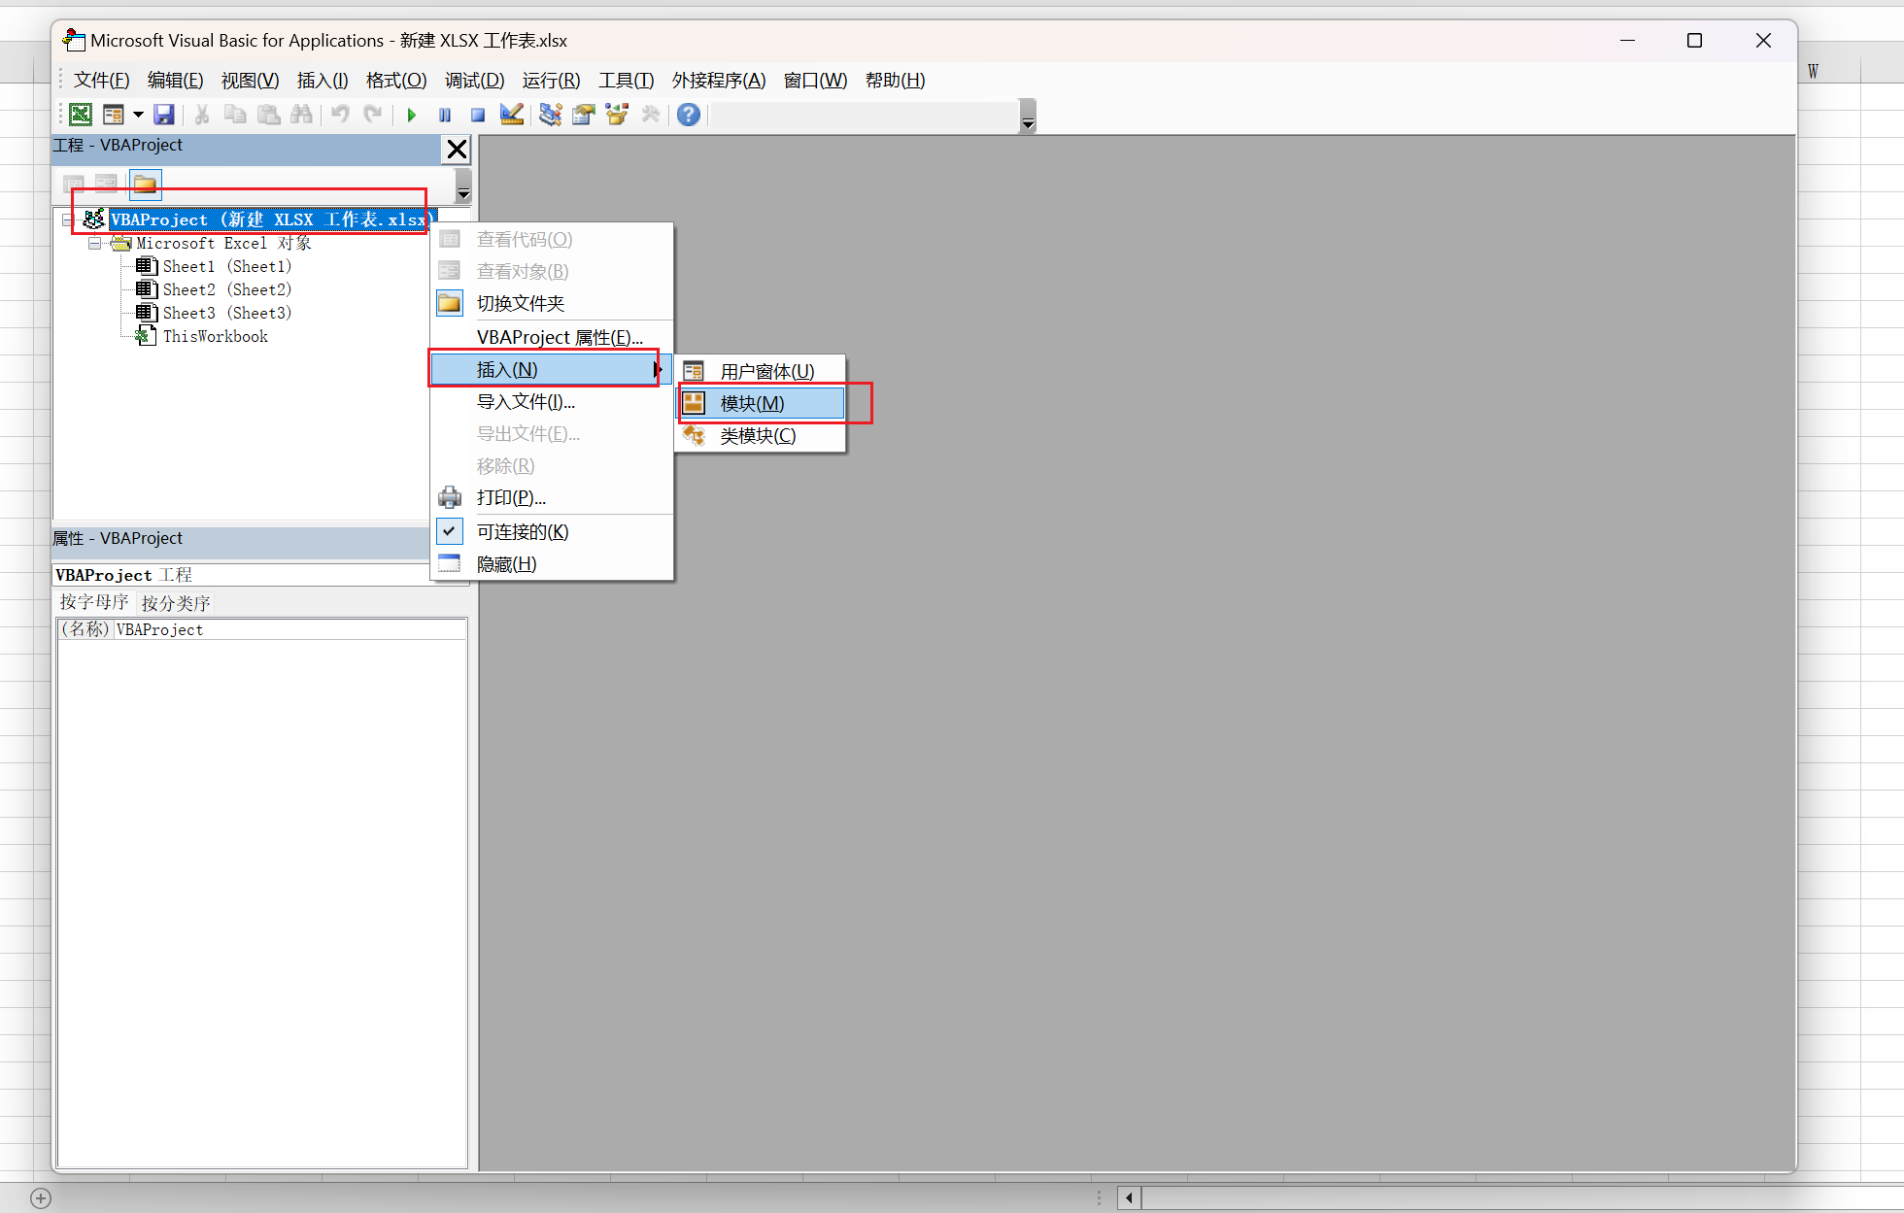
Task: Open Properties Window toolbar icon
Action: pos(584,115)
